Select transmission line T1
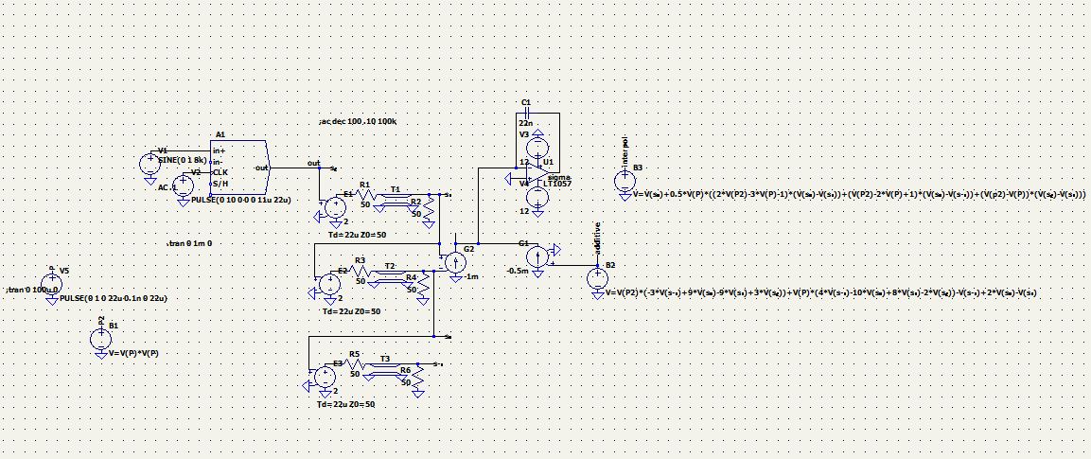 point(396,200)
